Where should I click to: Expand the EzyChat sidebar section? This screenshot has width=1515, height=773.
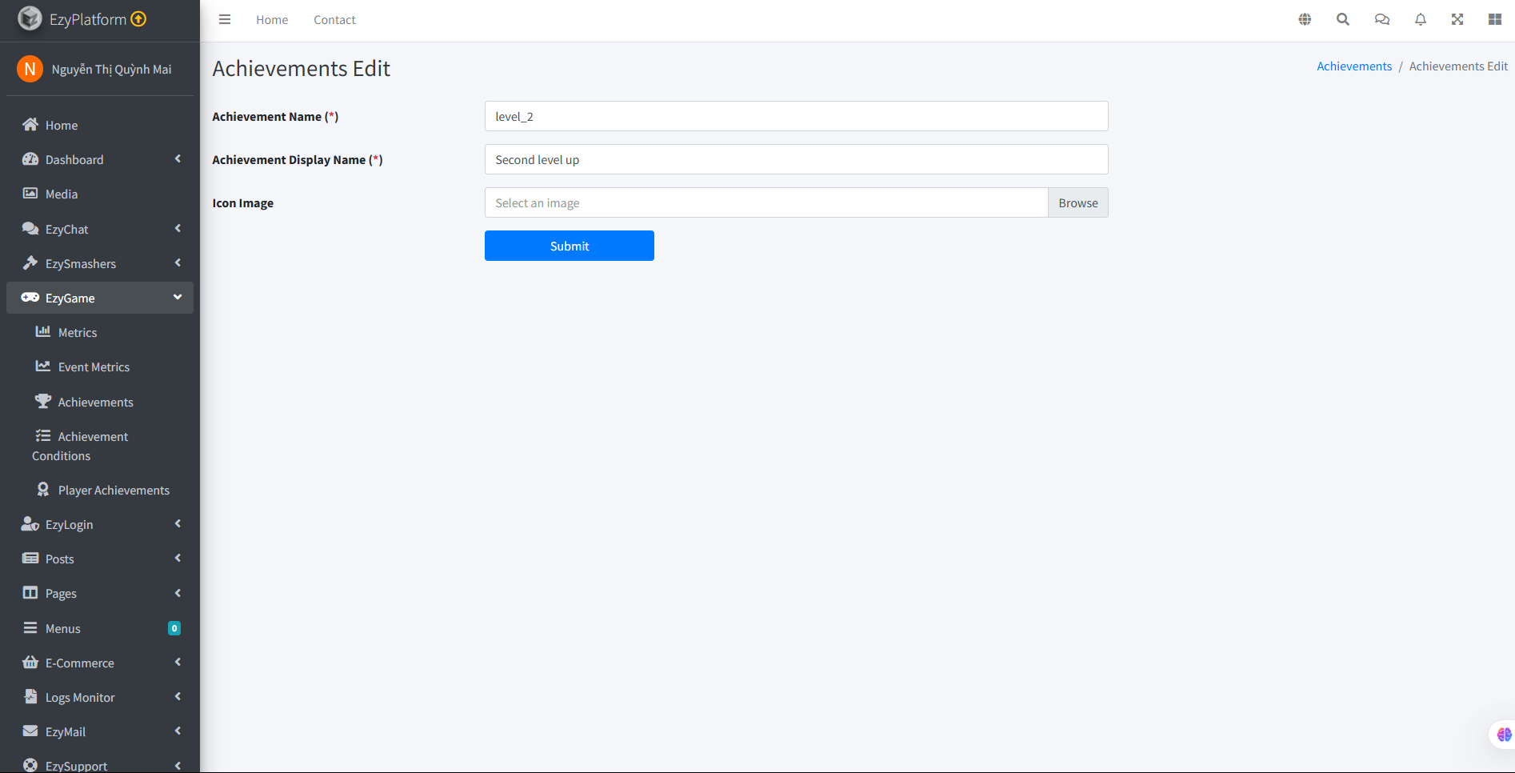[66, 228]
